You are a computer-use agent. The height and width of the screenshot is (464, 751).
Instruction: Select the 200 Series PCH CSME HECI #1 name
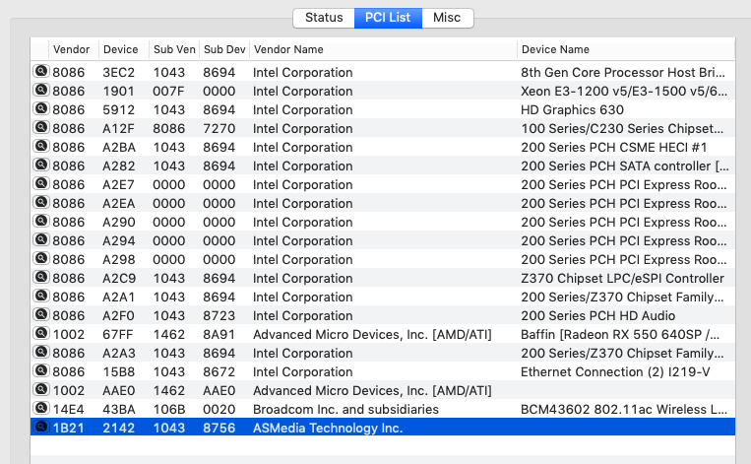click(x=614, y=147)
